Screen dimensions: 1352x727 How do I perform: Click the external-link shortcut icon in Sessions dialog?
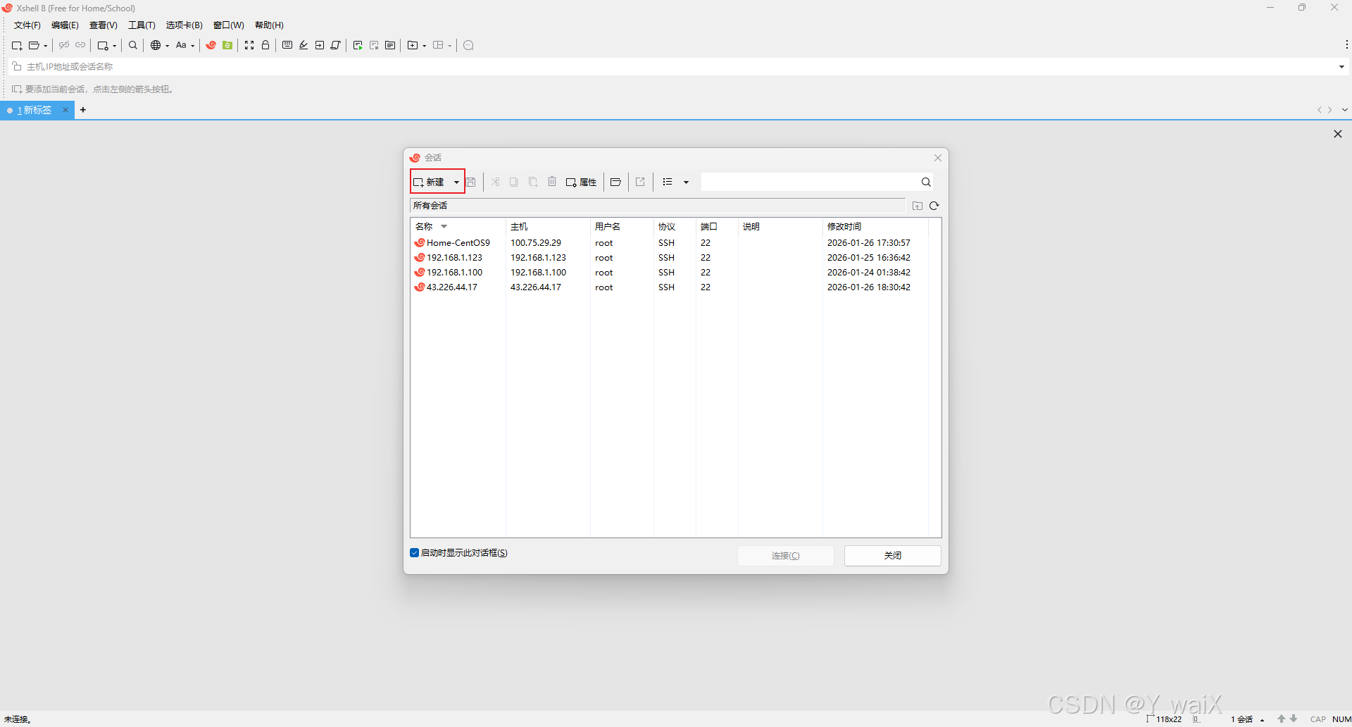(640, 182)
